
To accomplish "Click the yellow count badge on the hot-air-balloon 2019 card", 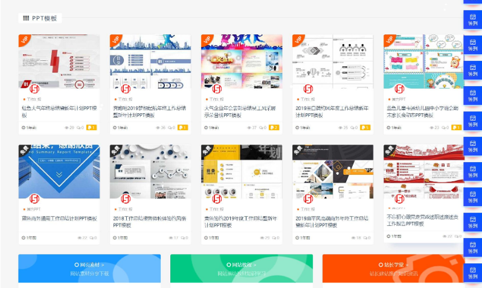I will coord(365,128).
